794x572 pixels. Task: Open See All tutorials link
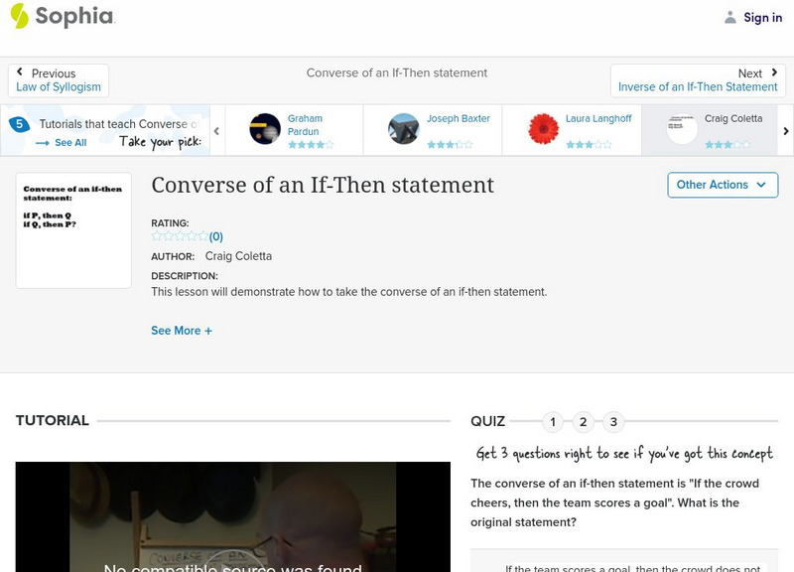pyautogui.click(x=70, y=143)
